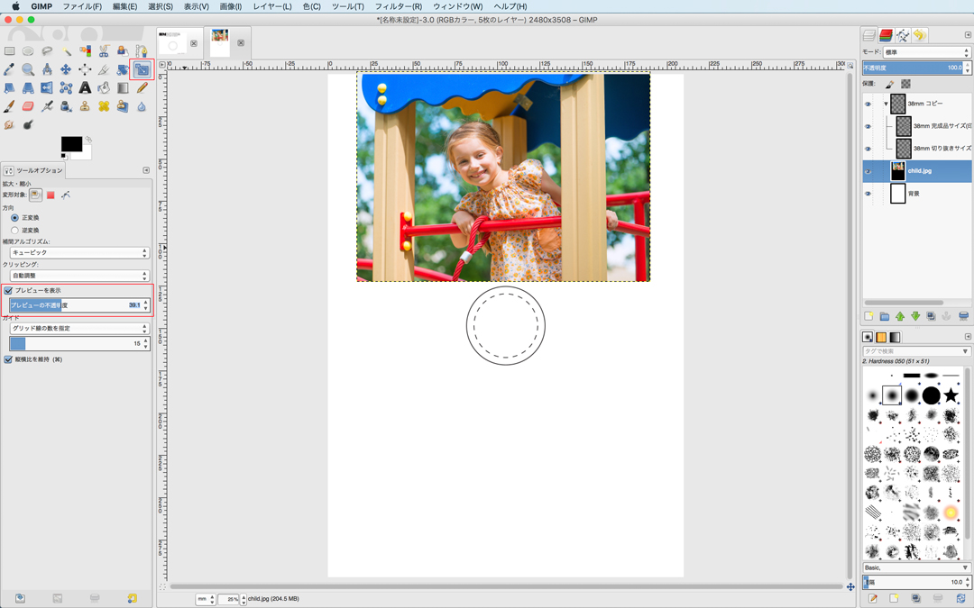
Task: Open the レイヤー(L) menu
Action: 271,6
